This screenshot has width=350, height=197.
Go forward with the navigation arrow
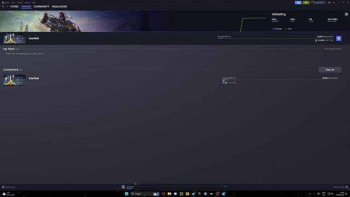click(7, 7)
